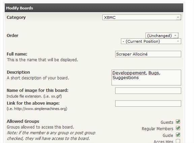The width and height of the screenshot is (194, 143).
Task: Expand the (Unchanged) order dropdown
Action: click(x=162, y=36)
